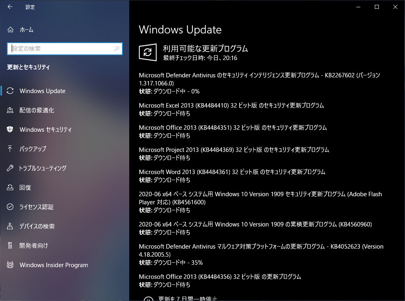This screenshot has width=405, height=301.
Task: Click Microsoft Word 2013 (KB4484361) update entry
Action: click(x=232, y=172)
